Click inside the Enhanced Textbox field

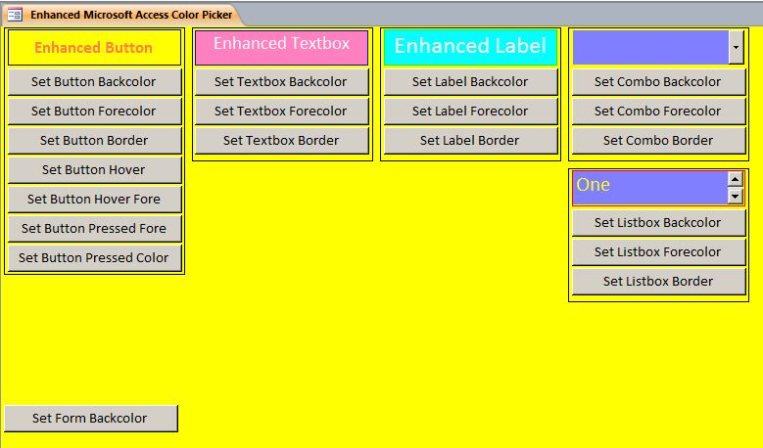click(281, 48)
